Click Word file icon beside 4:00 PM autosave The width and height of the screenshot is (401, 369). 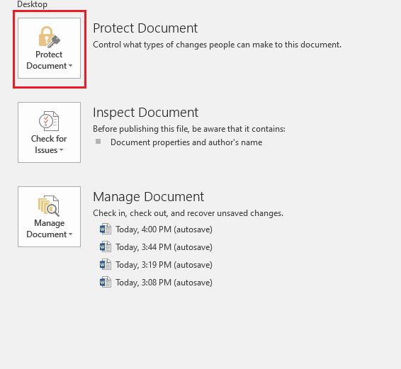click(x=106, y=229)
